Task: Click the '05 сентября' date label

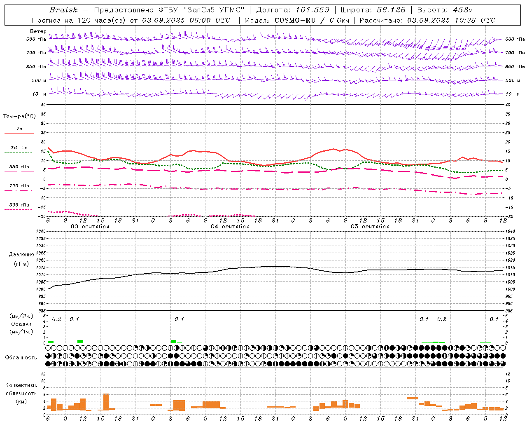Action: pyautogui.click(x=370, y=227)
